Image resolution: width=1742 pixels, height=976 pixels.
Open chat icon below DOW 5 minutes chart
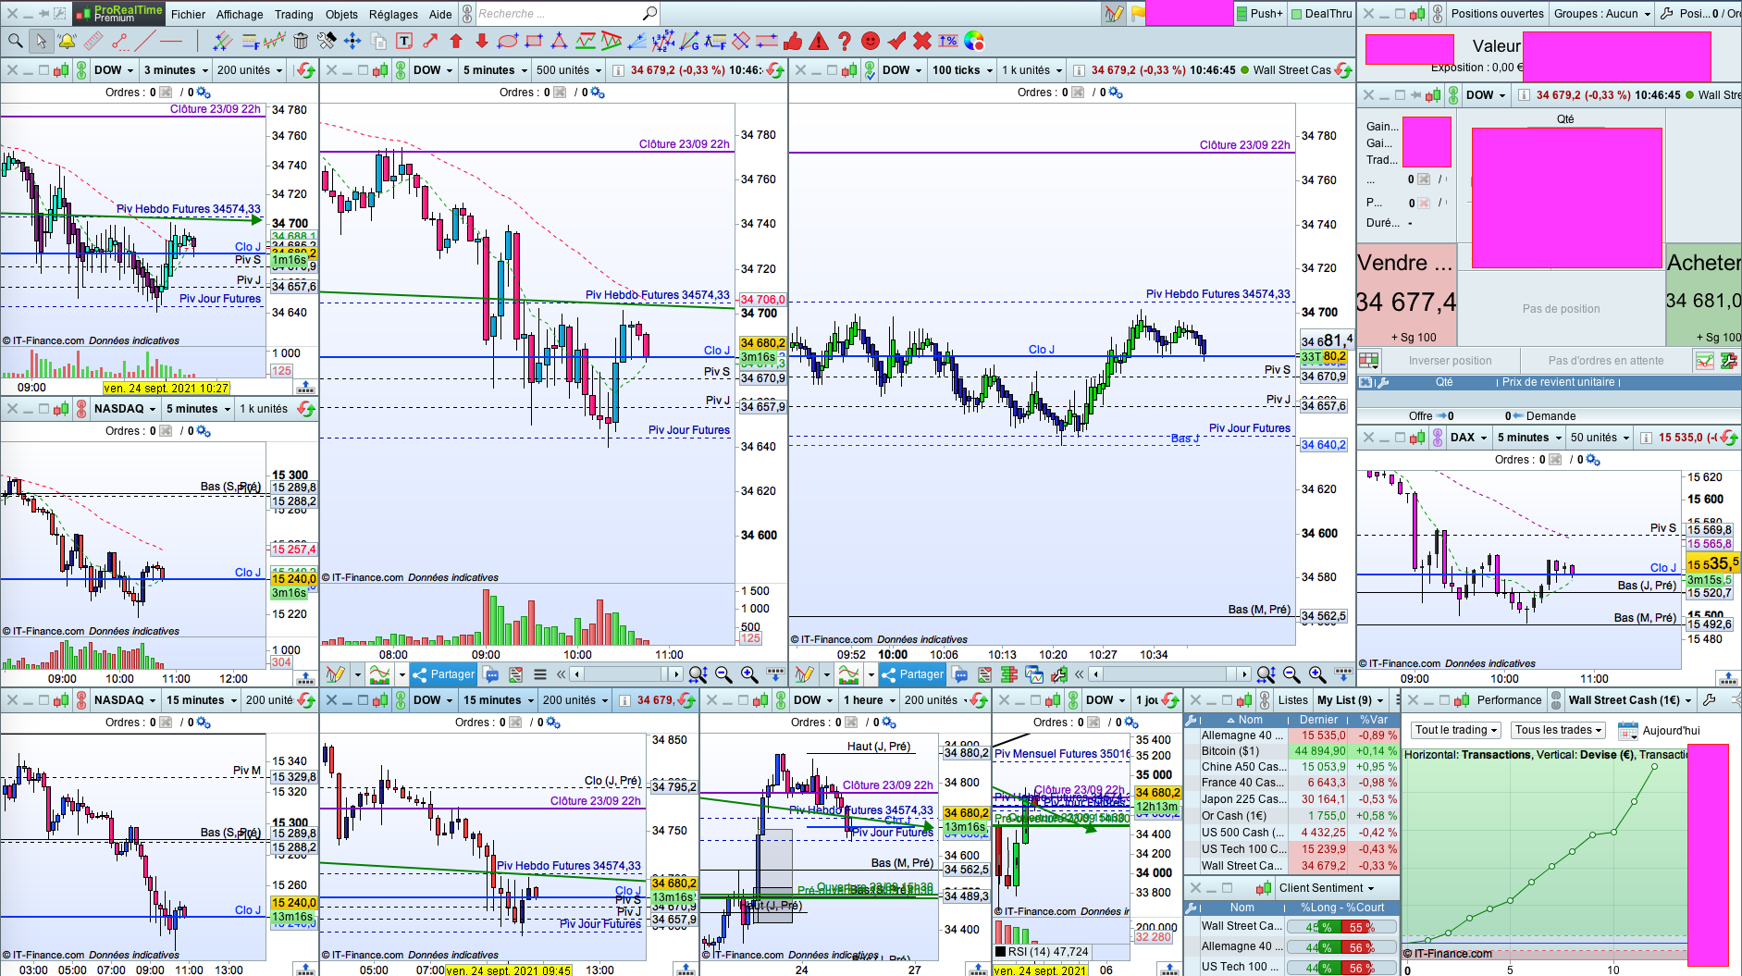(x=491, y=674)
